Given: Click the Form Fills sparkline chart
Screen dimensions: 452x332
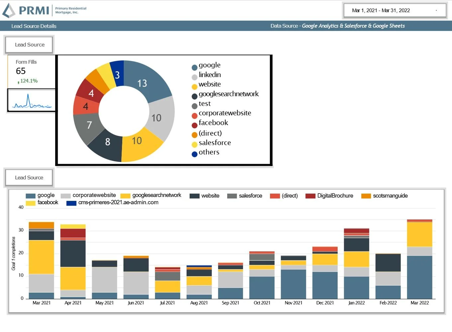Looking at the screenshot, I should 32,101.
